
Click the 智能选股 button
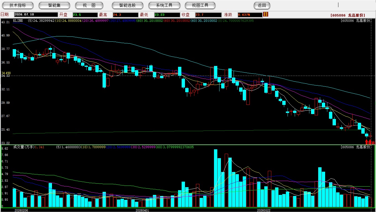tap(127, 5)
